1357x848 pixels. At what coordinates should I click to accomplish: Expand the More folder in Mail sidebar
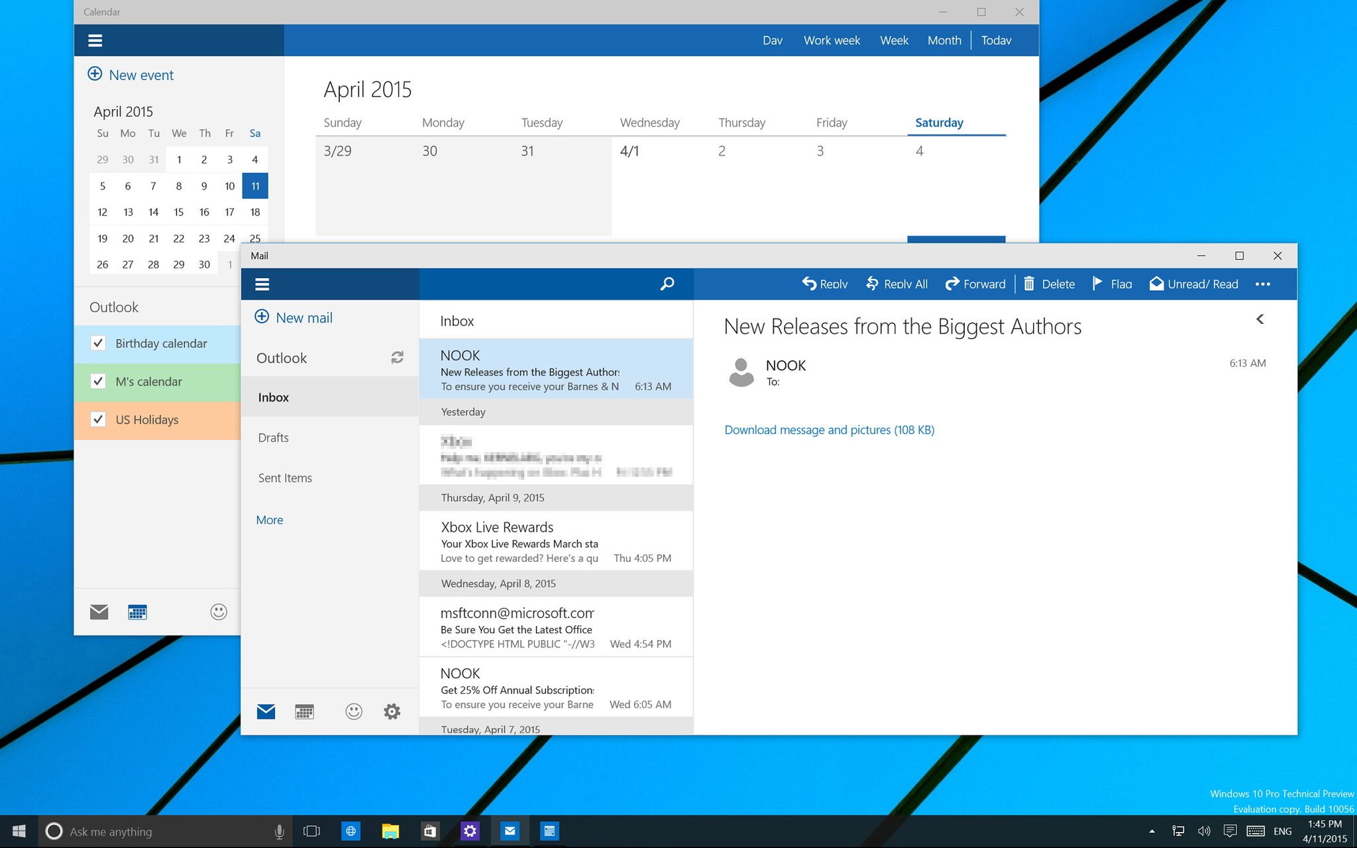(270, 519)
